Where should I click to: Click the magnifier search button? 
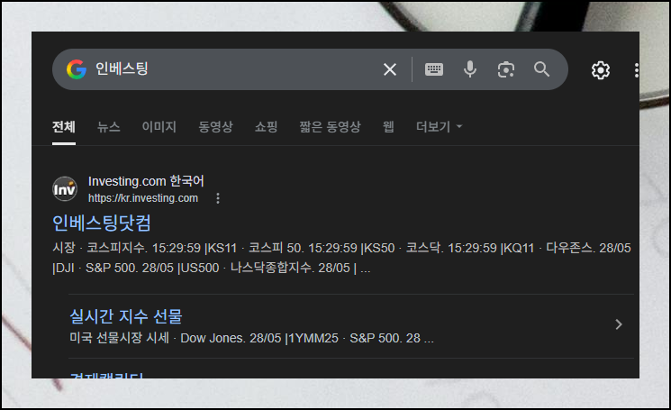(x=541, y=68)
